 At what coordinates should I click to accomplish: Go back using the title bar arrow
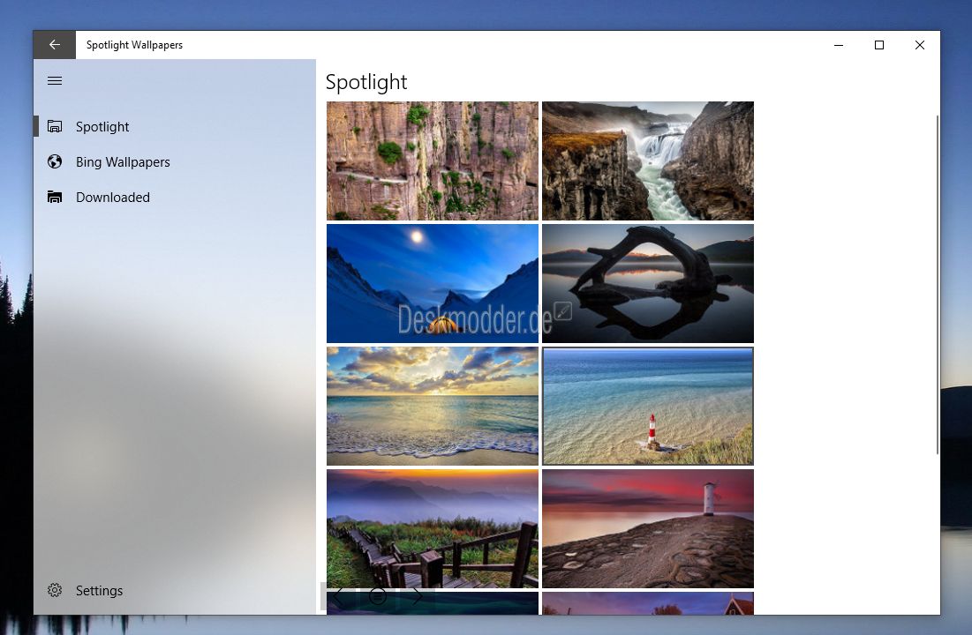[55, 45]
